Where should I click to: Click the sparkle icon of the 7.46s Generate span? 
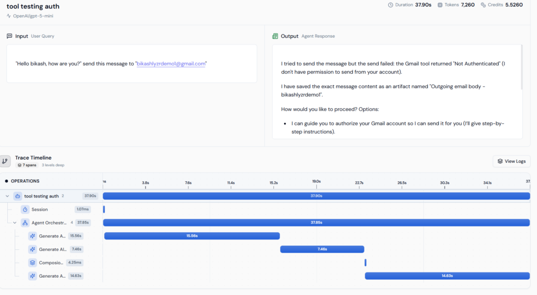32,249
